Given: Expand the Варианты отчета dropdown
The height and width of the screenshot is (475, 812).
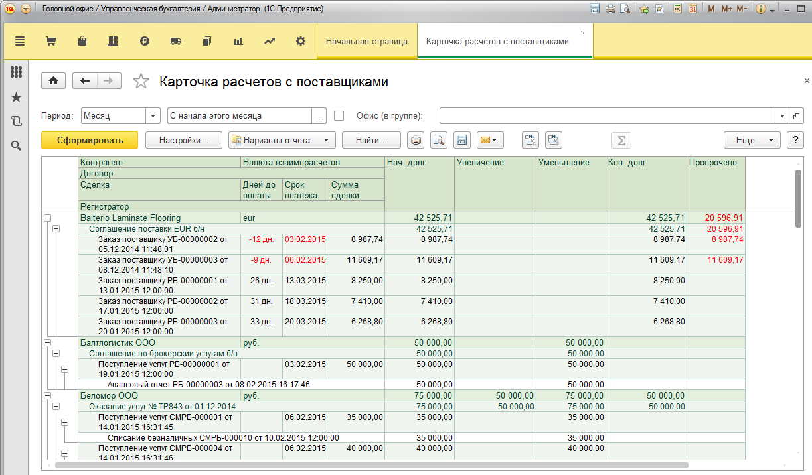Looking at the screenshot, I should (x=325, y=140).
